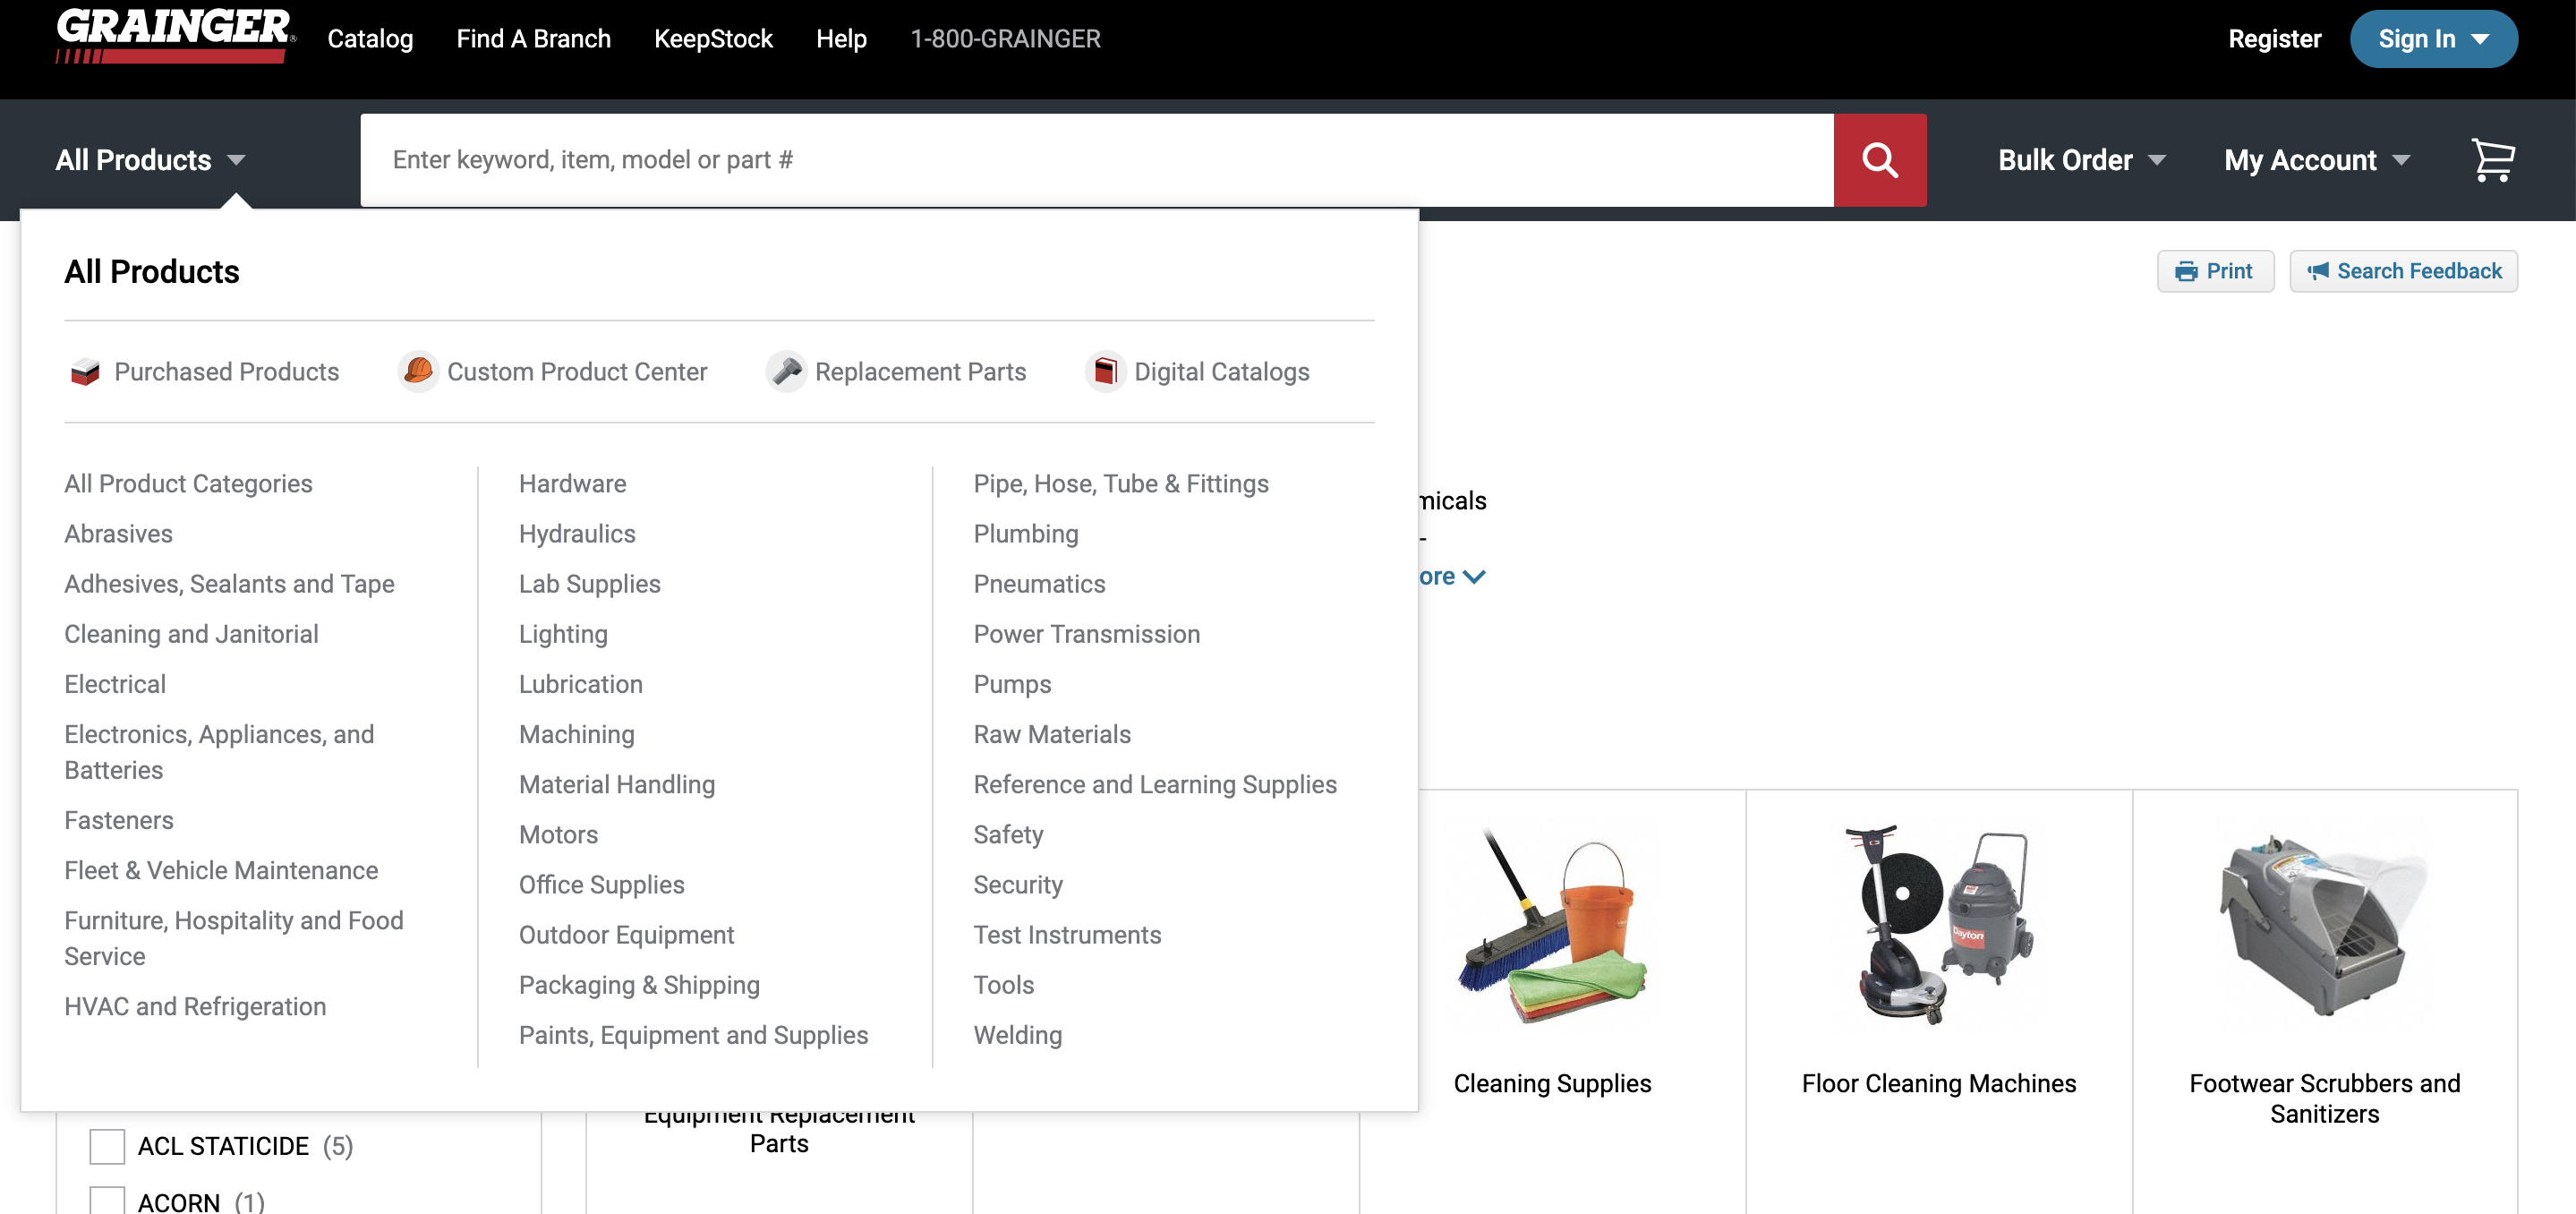Open Replacement Parts link
This screenshot has height=1214, width=2576.
click(920, 372)
